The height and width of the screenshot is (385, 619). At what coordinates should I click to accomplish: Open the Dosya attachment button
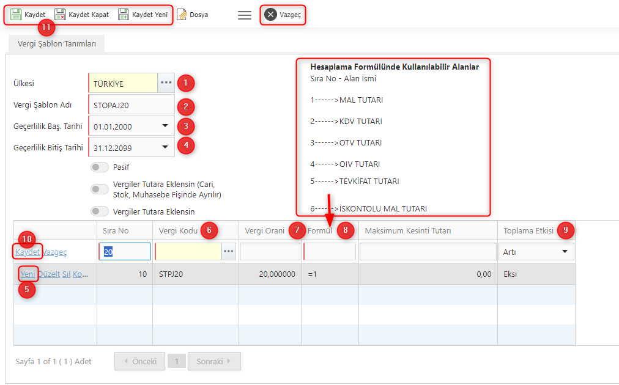pos(193,15)
